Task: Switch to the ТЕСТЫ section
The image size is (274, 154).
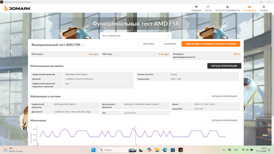Action: point(208,8)
